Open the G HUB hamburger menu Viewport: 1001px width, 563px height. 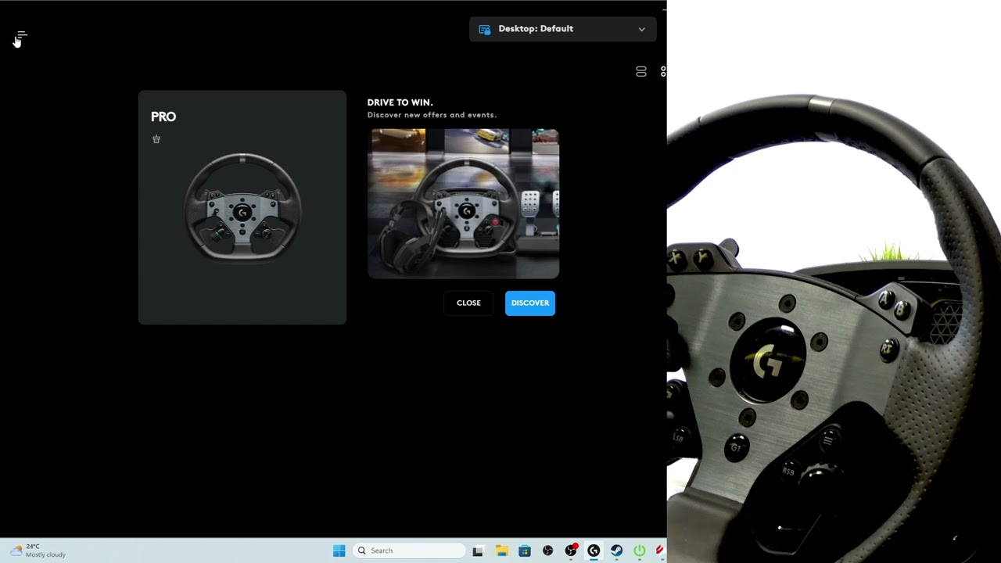[x=21, y=35]
